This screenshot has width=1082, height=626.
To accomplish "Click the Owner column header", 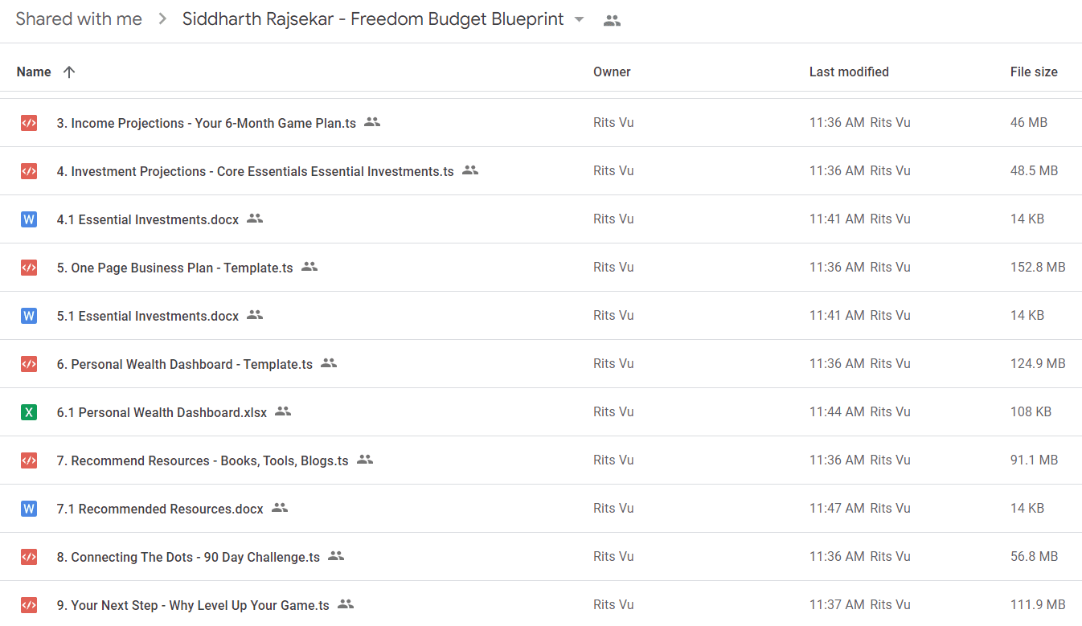I will (x=612, y=72).
